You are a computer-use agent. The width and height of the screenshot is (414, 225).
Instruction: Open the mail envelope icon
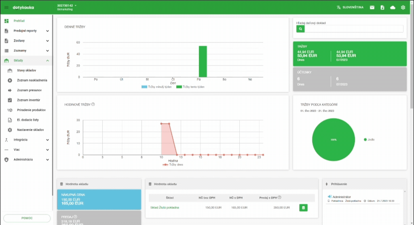point(372,7)
